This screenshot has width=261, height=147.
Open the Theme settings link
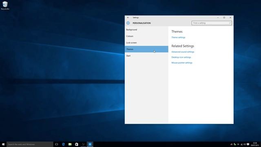click(x=178, y=37)
